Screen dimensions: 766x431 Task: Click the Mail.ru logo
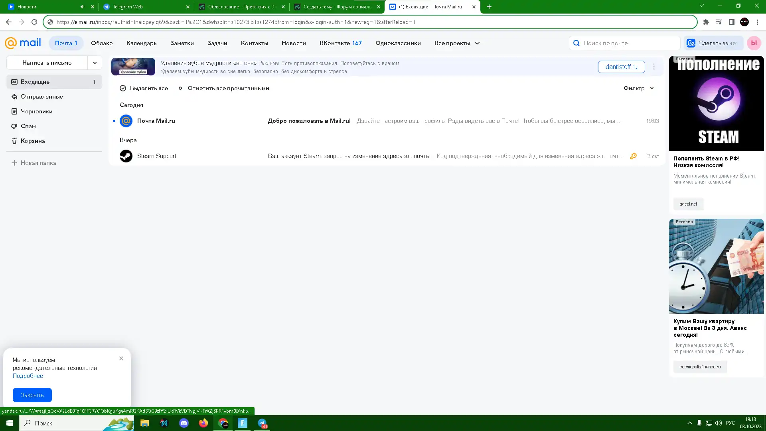coord(23,43)
